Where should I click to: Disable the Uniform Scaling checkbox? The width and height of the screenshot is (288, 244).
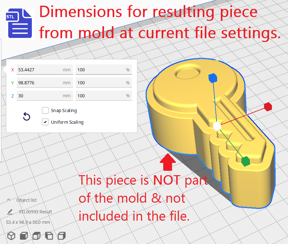click(45, 122)
